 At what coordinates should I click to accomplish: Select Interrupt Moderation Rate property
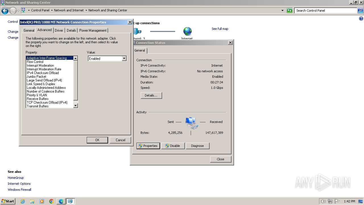49,69
